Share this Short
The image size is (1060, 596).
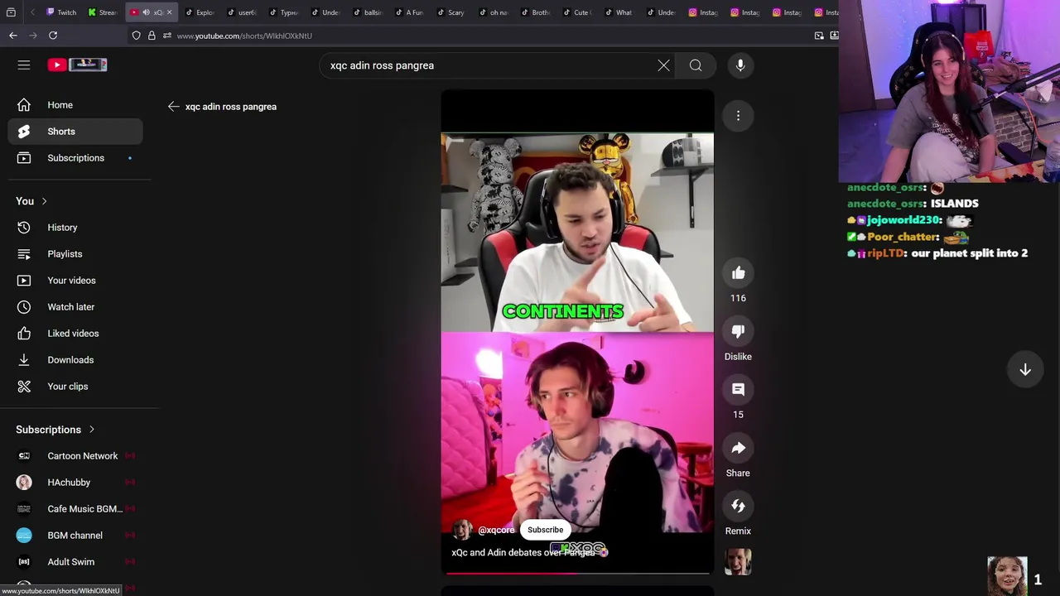point(738,448)
